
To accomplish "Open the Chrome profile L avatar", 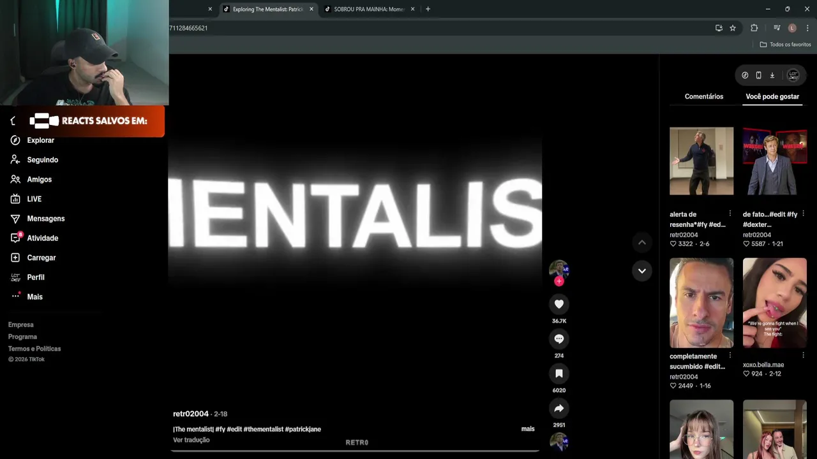I will 792,28.
